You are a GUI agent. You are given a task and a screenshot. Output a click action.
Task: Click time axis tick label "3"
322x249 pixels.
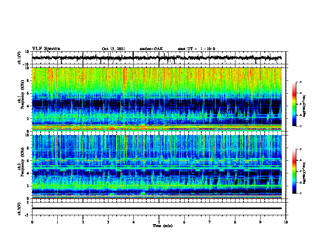[x=108, y=222]
